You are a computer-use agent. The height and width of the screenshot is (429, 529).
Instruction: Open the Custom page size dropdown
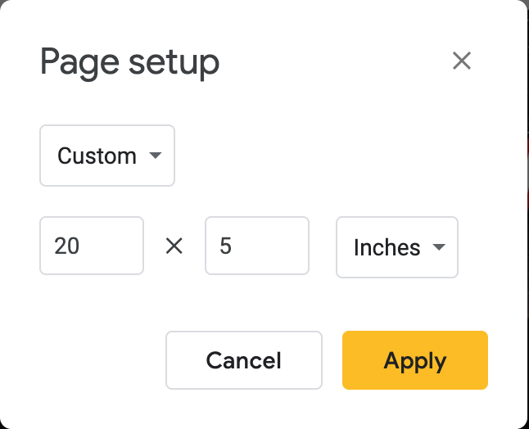point(107,156)
